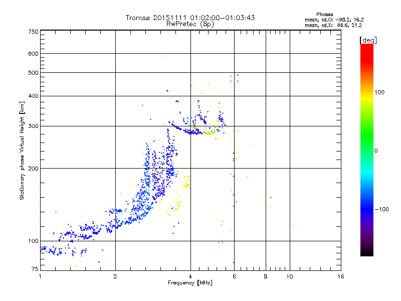The width and height of the screenshot is (401, 301).
Task: Click the 'mean, sd,X: 86.6, 21.2' statistics line
Action: 333,25
